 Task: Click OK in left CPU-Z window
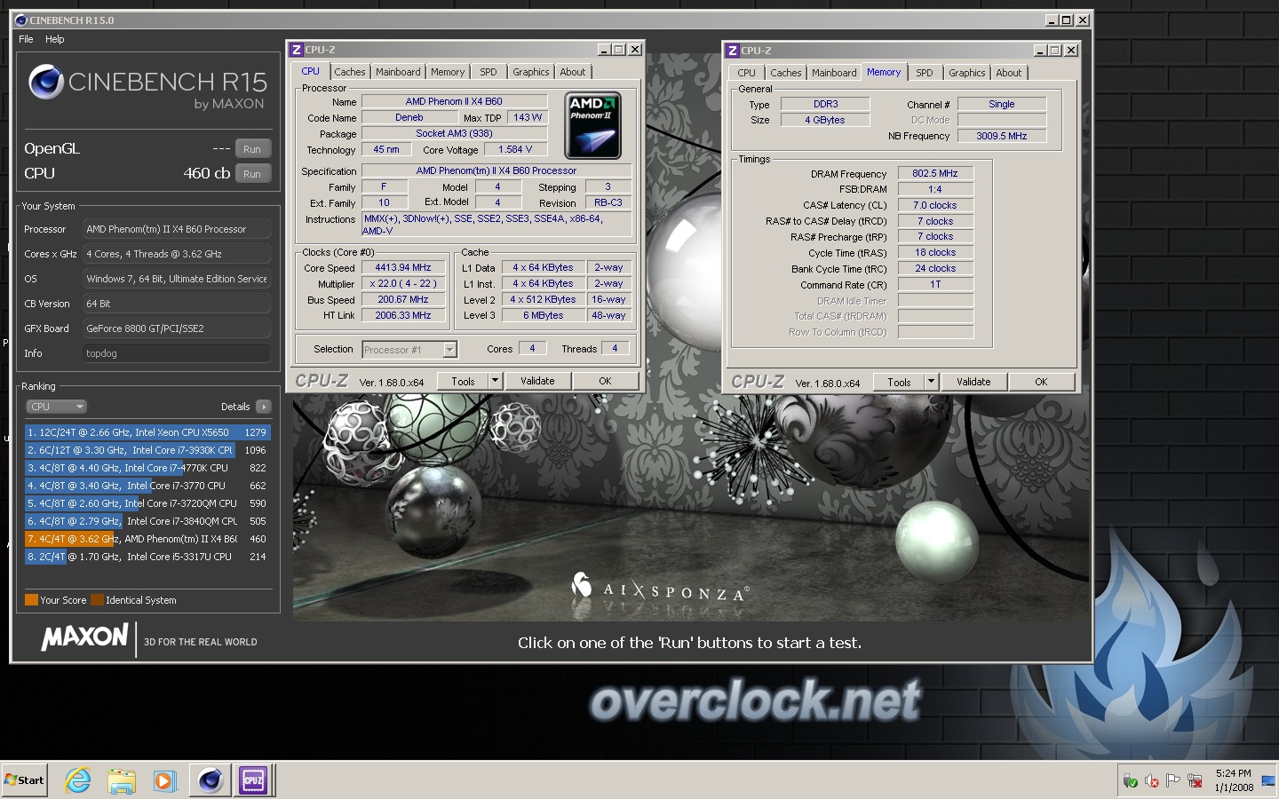pos(605,381)
